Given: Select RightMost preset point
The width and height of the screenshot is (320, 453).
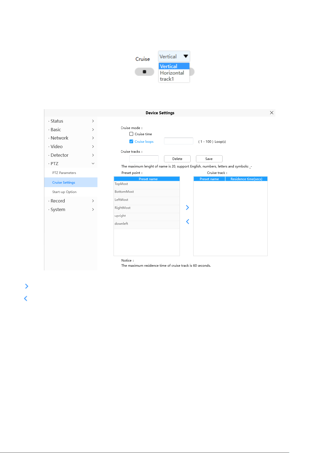Looking at the screenshot, I should click(147, 209).
